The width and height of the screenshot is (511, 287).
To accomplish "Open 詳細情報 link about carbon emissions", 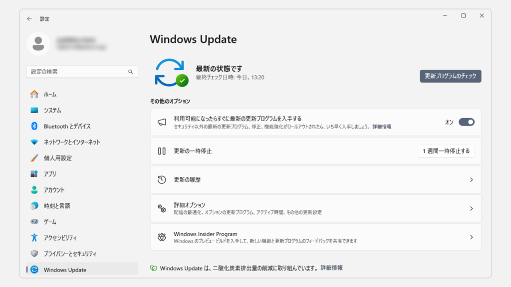I will coord(332,268).
